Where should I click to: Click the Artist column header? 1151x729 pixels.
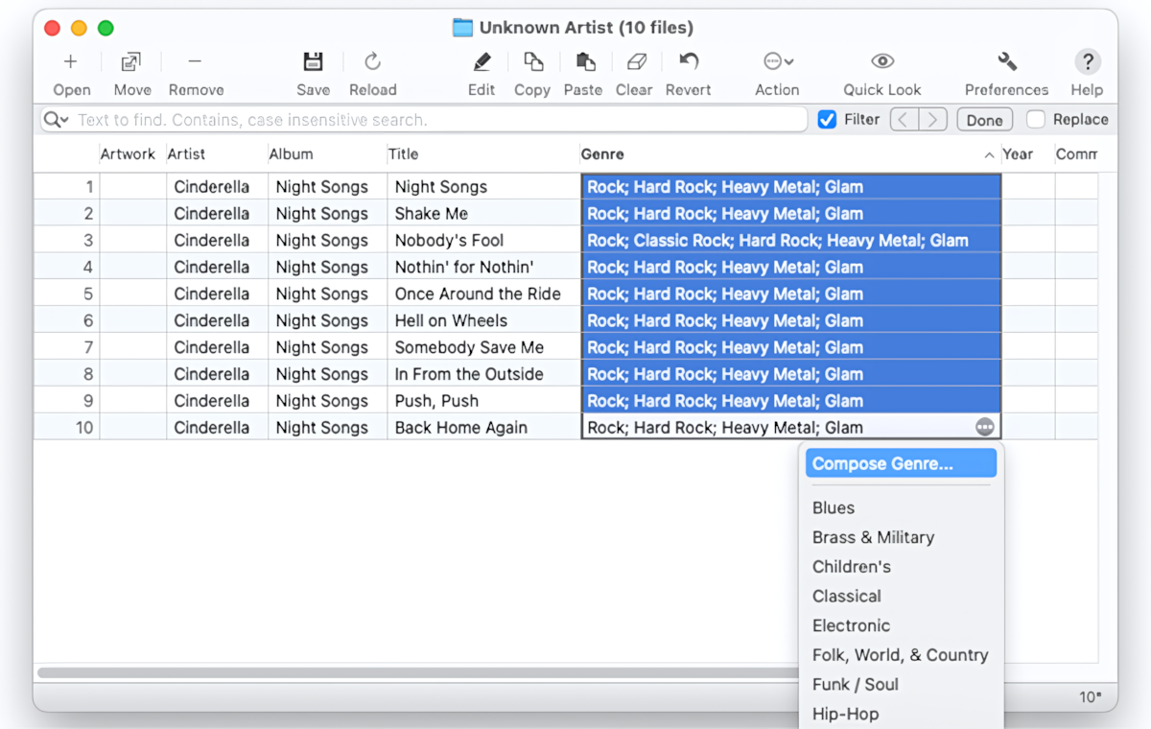[x=216, y=153]
